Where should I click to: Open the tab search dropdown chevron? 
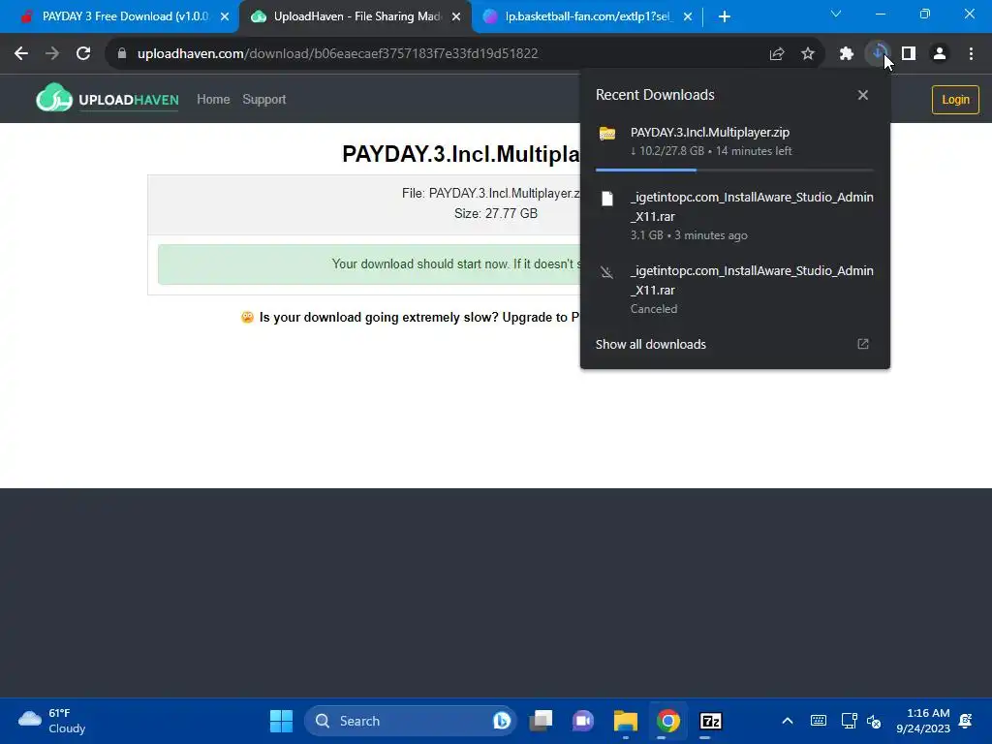pyautogui.click(x=836, y=14)
